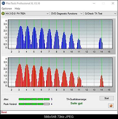Click the blue histogram graph area

pos(60,34)
